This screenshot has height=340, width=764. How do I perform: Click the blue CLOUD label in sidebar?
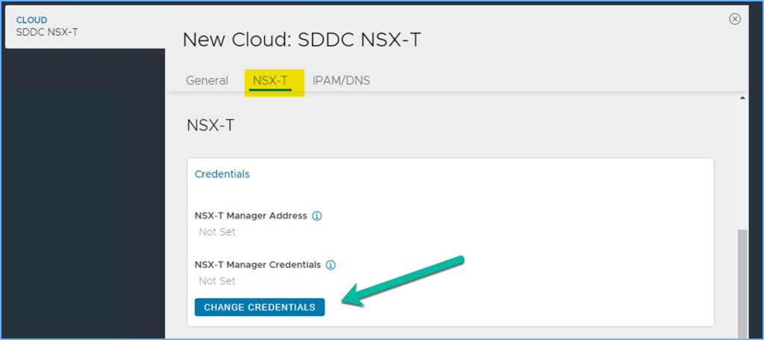pyautogui.click(x=31, y=20)
